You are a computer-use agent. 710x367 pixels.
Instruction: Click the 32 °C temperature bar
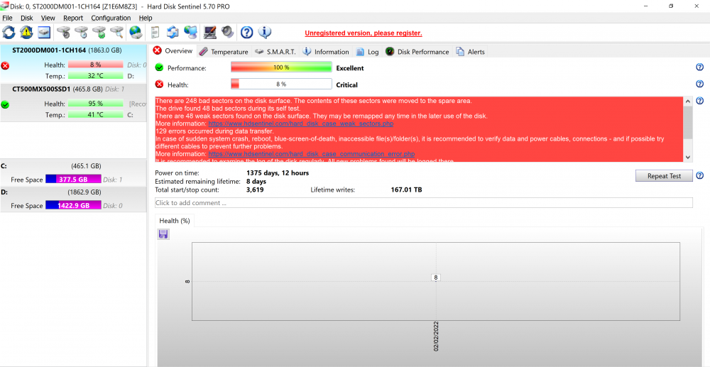(x=96, y=76)
